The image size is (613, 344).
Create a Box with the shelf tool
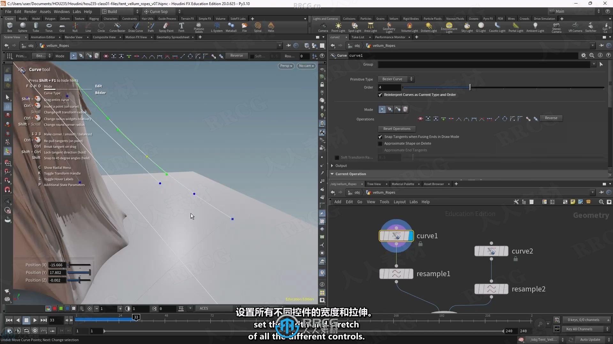pyautogui.click(x=10, y=27)
